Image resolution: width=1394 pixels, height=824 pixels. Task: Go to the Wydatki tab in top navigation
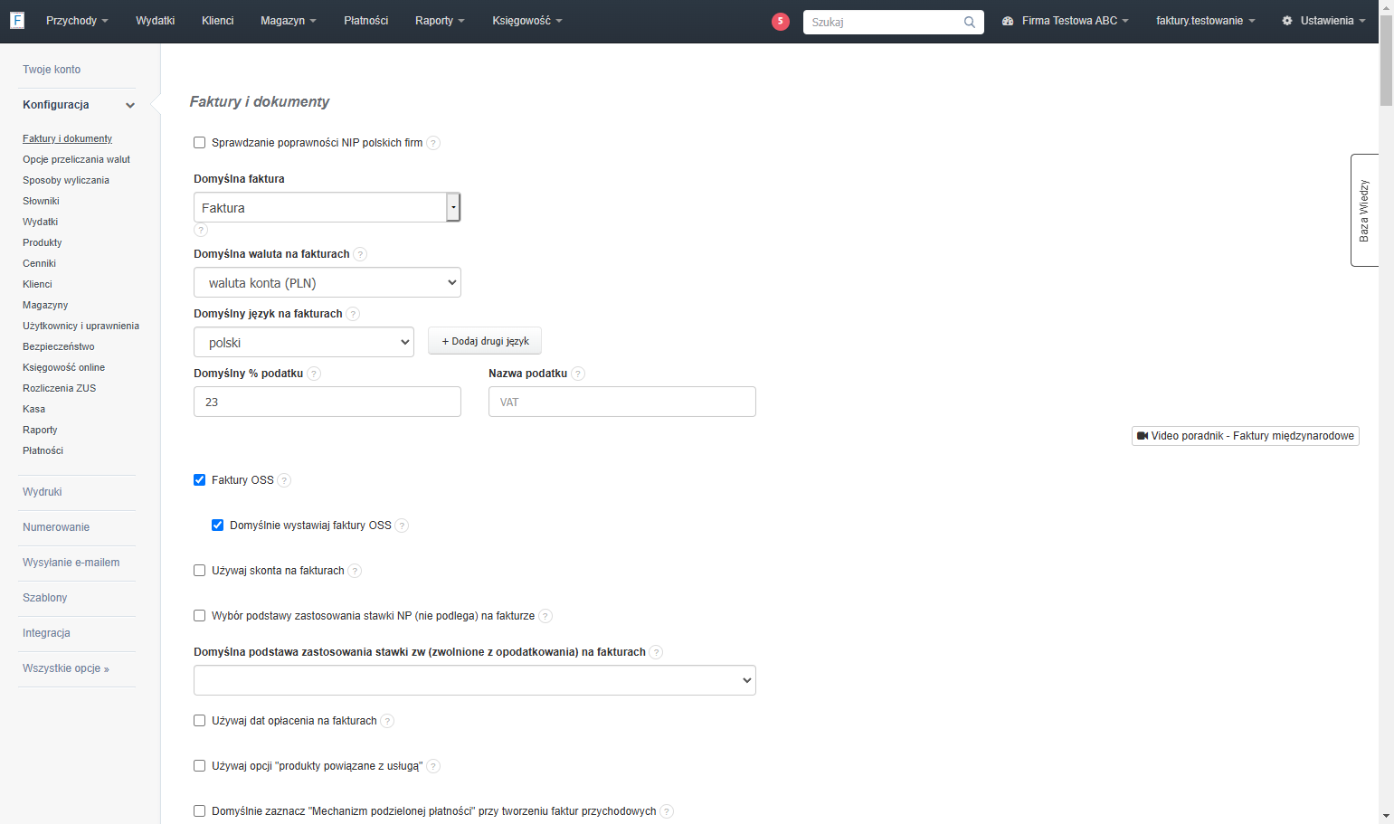point(156,21)
